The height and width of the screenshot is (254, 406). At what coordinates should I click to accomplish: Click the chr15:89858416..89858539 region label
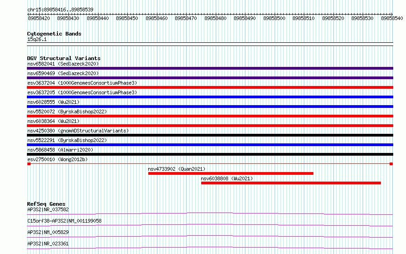tap(60, 10)
